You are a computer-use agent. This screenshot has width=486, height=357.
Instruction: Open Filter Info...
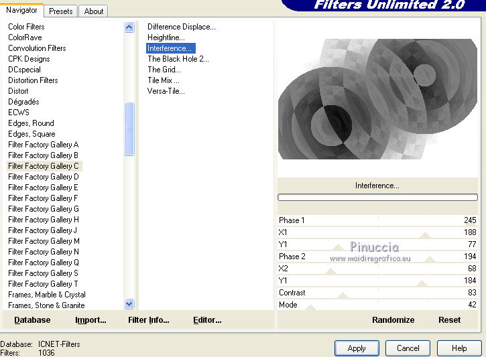point(148,320)
